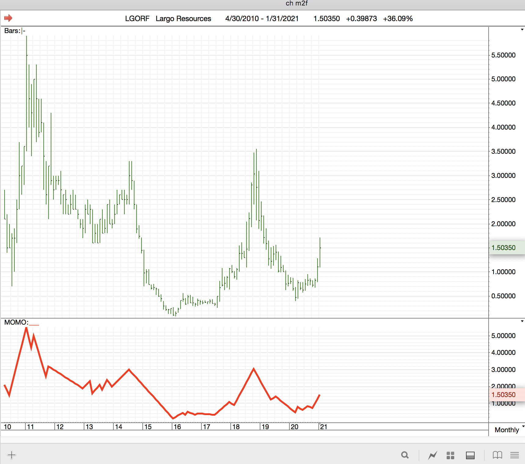Click the 21 year axis label
Screen dimensions: 525x464
click(324, 427)
